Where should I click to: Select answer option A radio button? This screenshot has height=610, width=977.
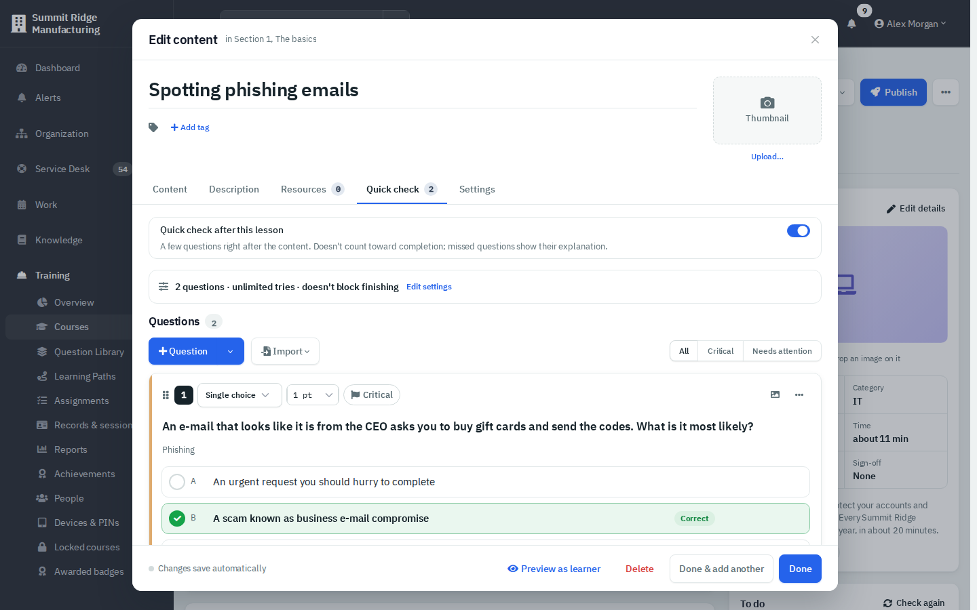177,482
